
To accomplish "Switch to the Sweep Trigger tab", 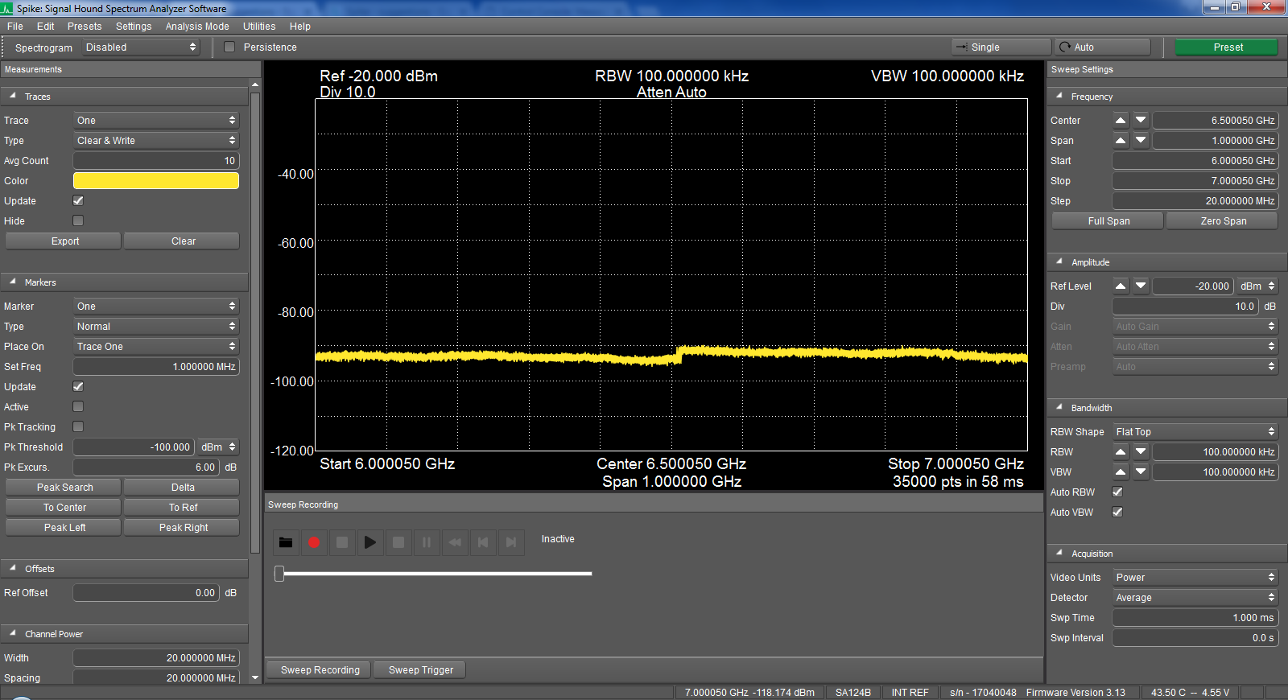I will [421, 669].
